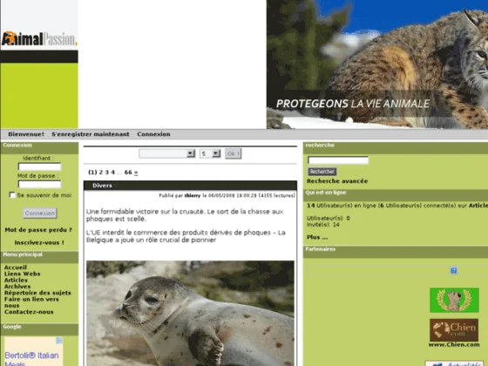Click the Connexion login button
This screenshot has height=366, width=488.
(40, 213)
